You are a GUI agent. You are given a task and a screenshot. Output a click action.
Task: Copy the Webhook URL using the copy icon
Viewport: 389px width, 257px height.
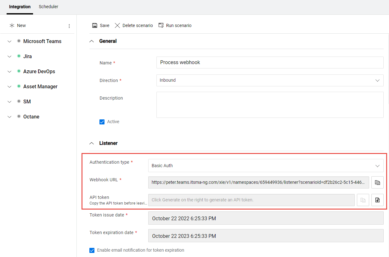[377, 182]
